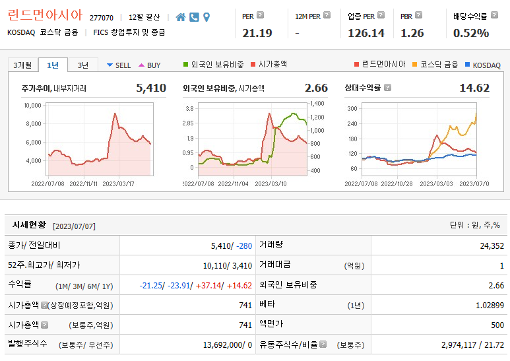Click 12월 결산 label
Screen dimensions: 510x361
[144, 17]
